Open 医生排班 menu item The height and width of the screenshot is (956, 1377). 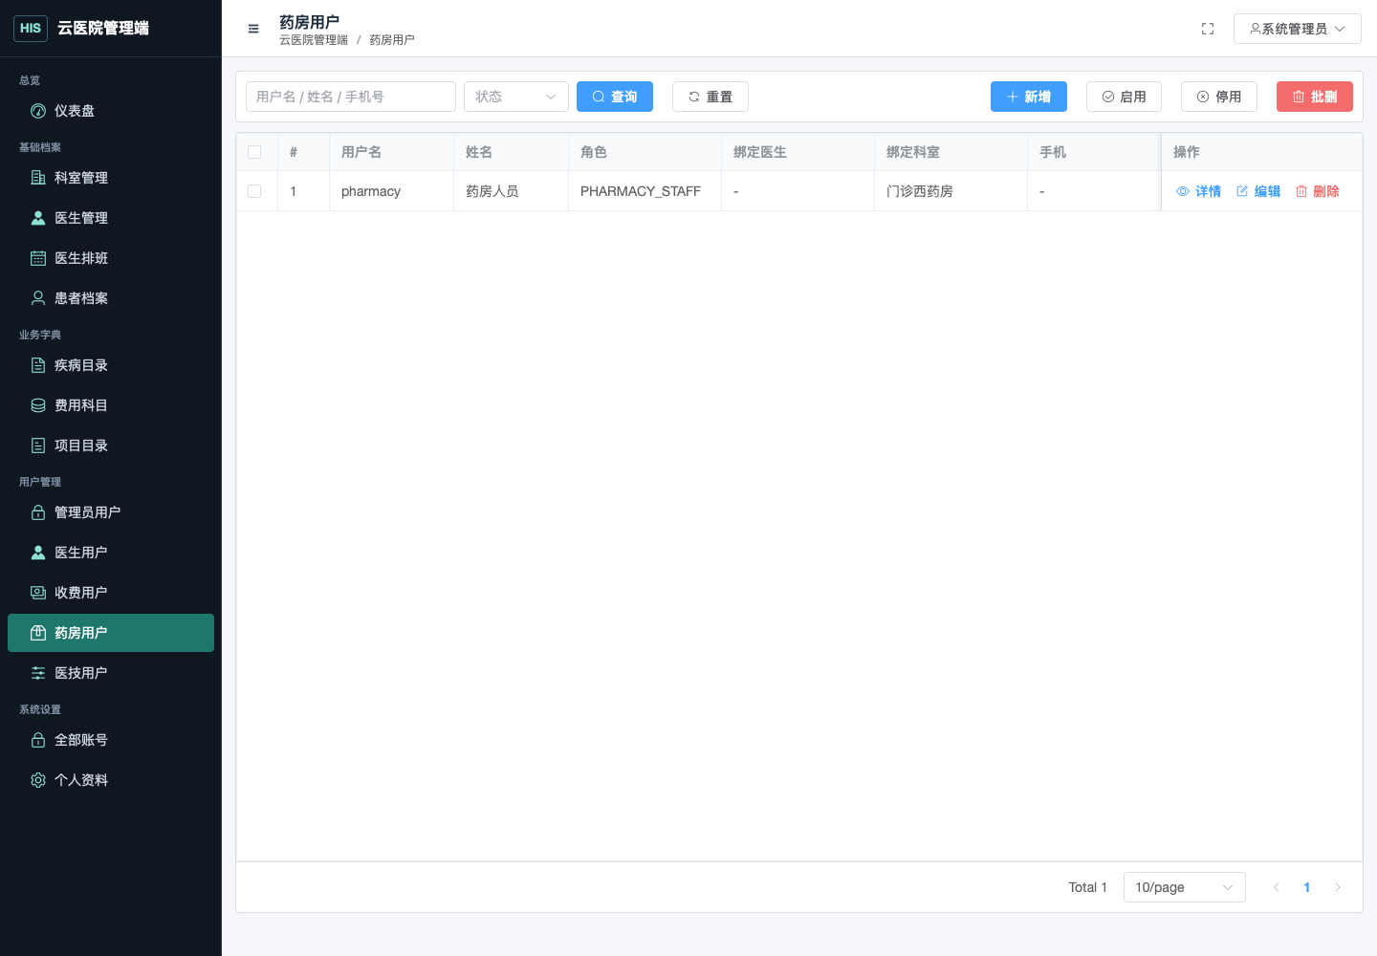(x=111, y=258)
